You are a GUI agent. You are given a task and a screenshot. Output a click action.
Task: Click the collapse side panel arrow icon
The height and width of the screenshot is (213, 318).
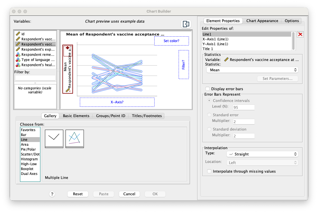[186, 24]
